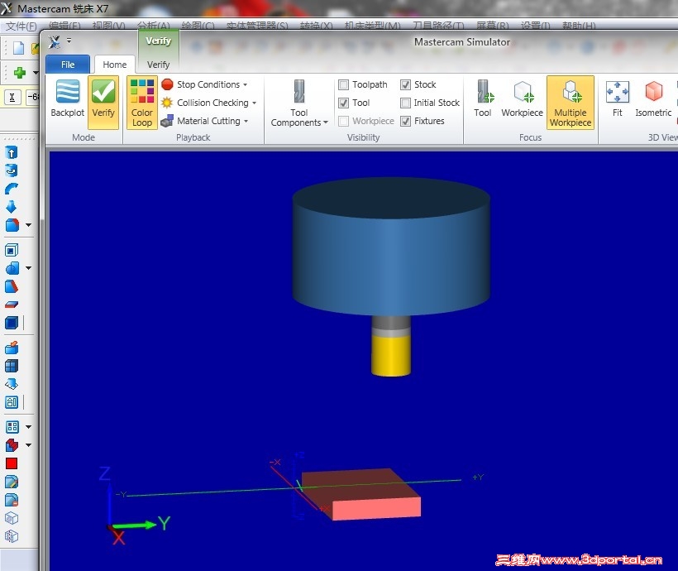This screenshot has height=571, width=678.
Task: Click the New file icon in Mastercam
Action: [x=18, y=48]
